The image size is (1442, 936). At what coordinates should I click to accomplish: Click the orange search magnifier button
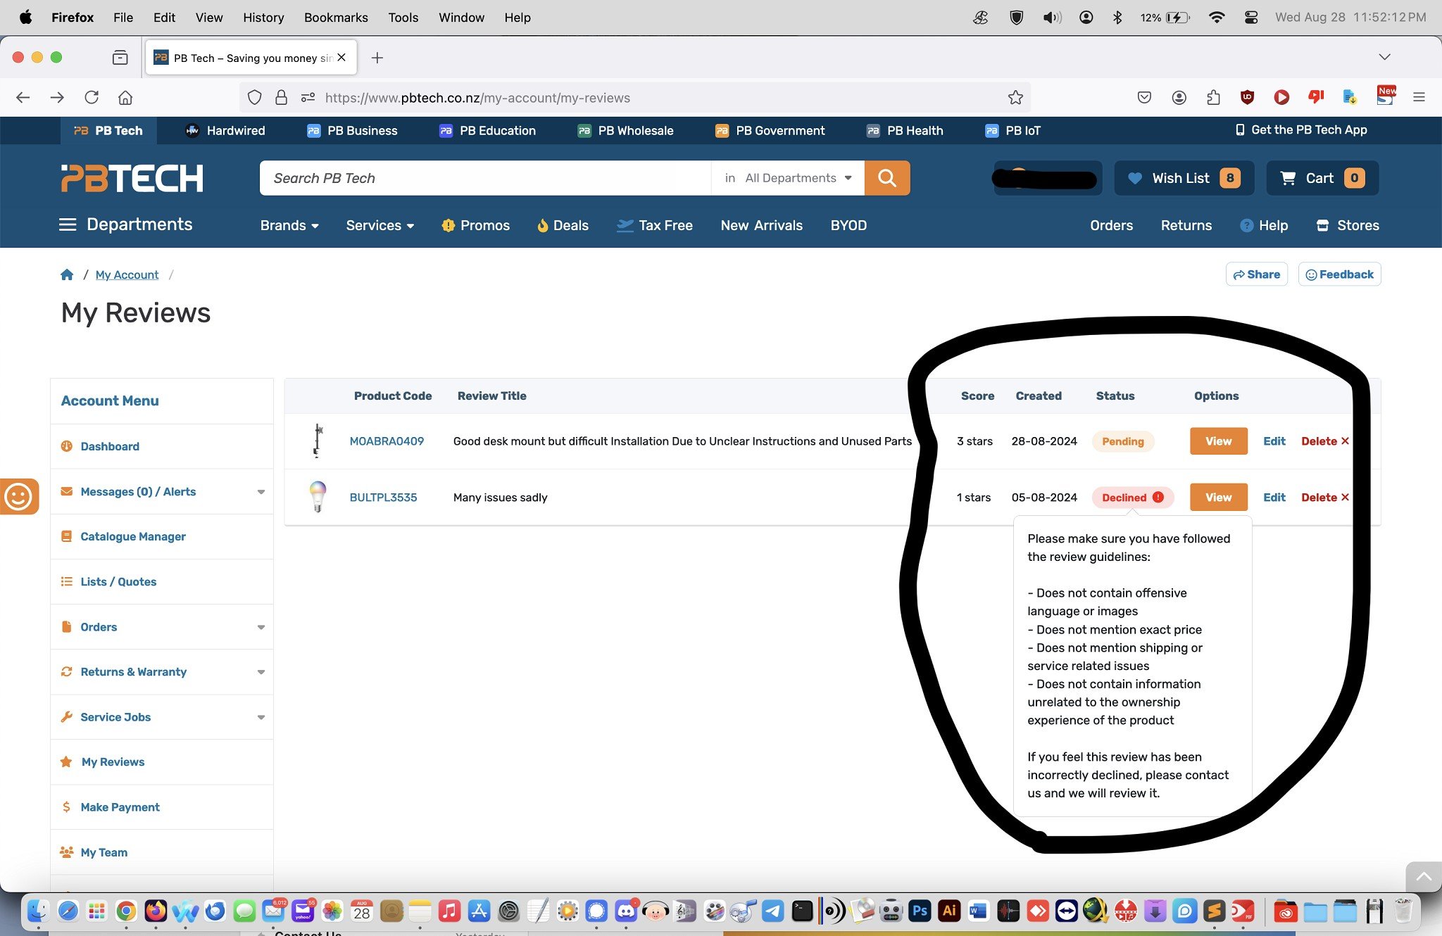point(887,178)
